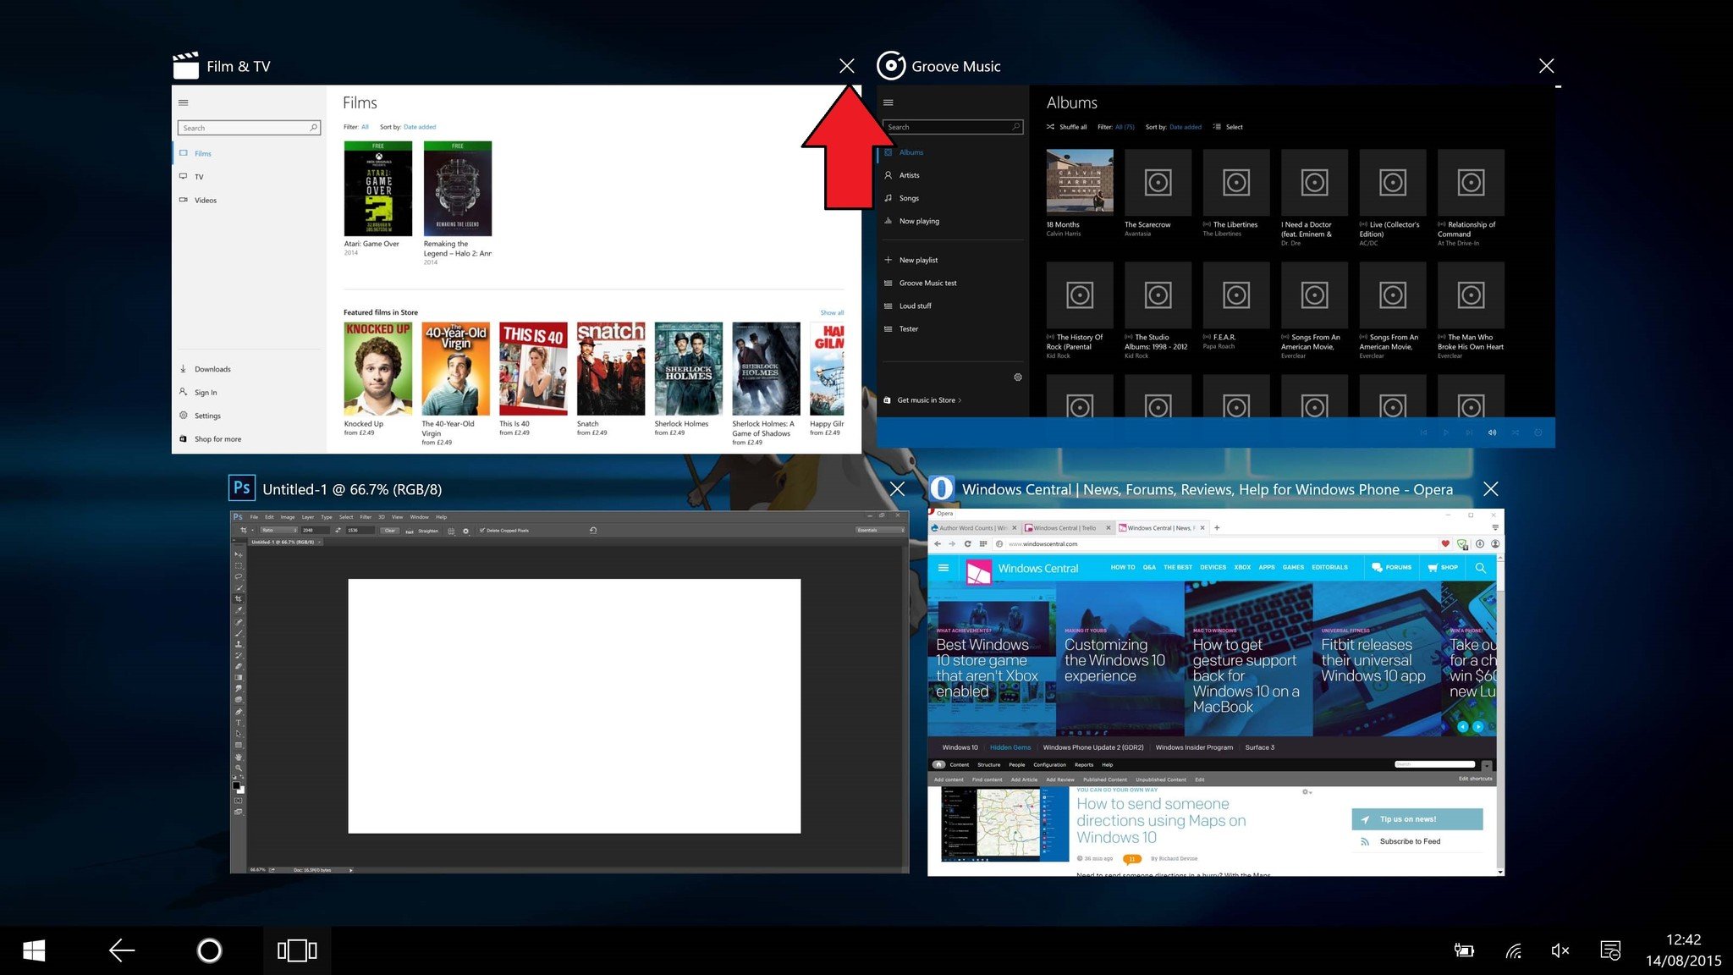Open Groove Music settings gear
The height and width of the screenshot is (975, 1733).
click(1018, 377)
